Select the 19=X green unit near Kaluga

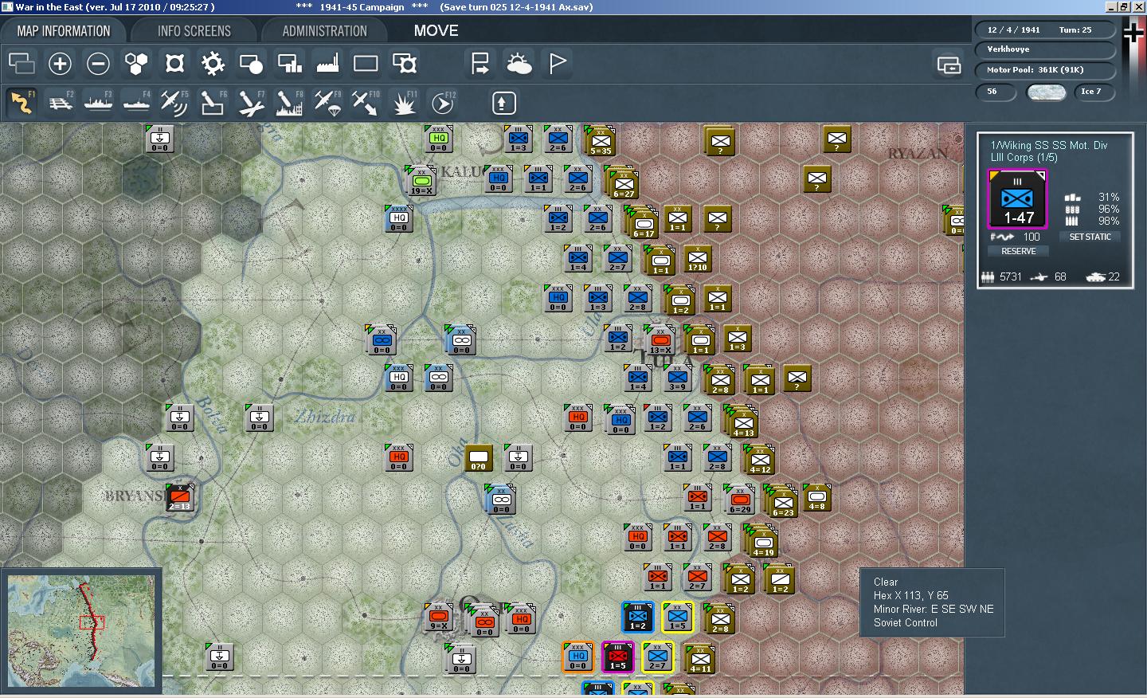point(421,182)
